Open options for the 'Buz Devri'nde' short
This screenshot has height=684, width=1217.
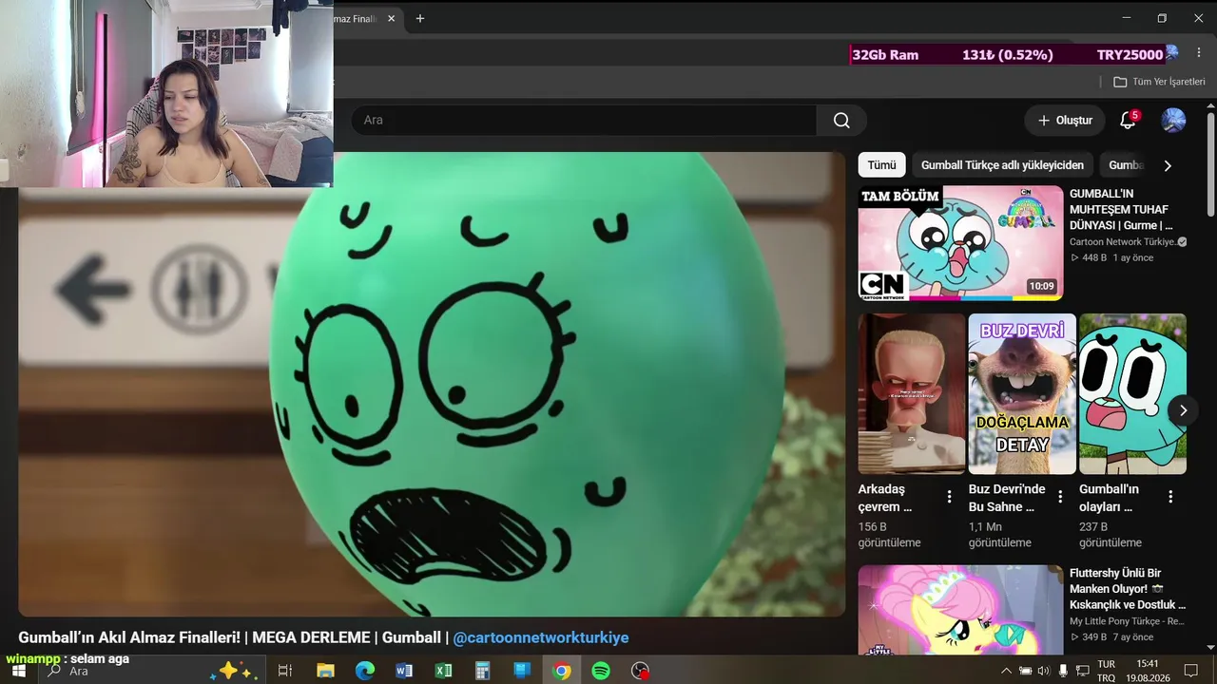[x=1060, y=497]
